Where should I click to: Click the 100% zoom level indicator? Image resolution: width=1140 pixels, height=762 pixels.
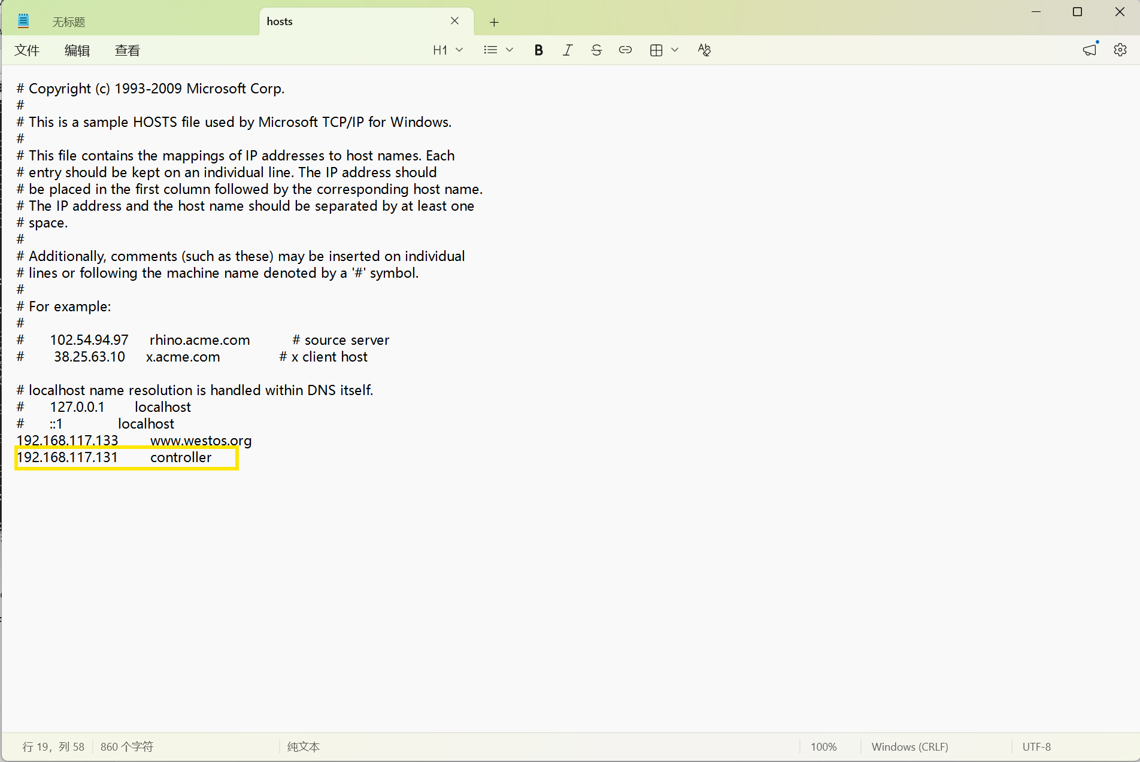click(824, 747)
